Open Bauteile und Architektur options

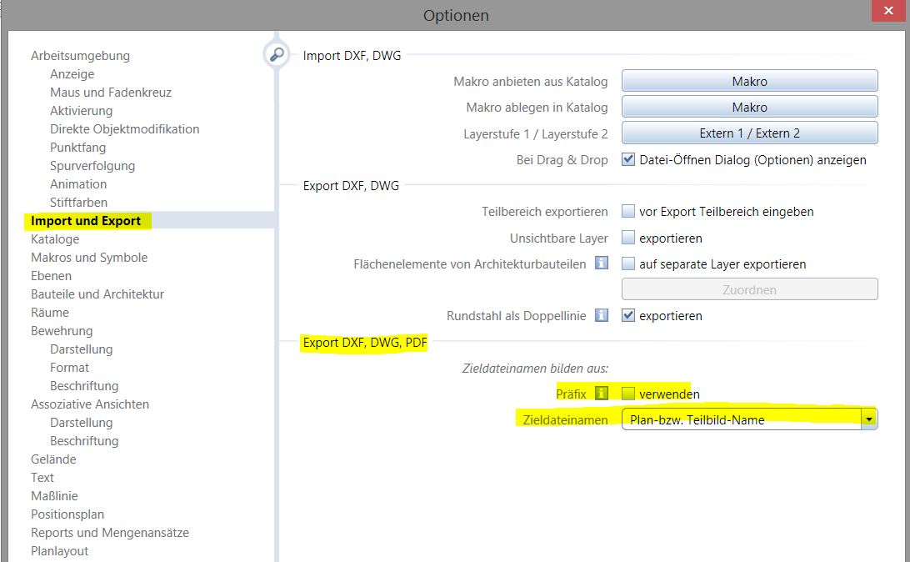coord(97,294)
